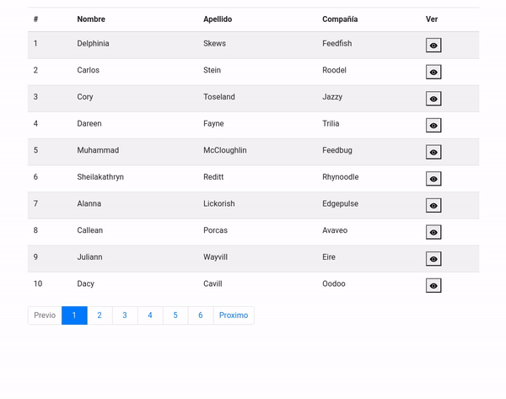Click the company cell Oodoo

(x=334, y=283)
